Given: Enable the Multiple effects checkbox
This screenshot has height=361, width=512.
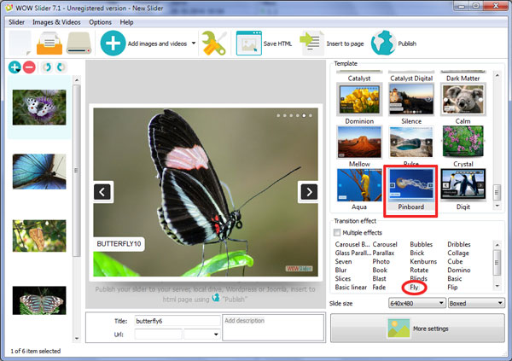Looking at the screenshot, I should click(x=337, y=232).
